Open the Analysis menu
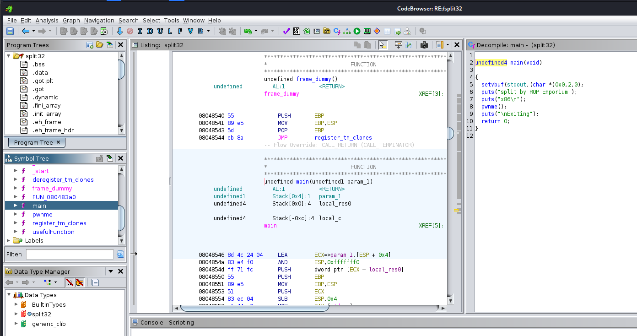The image size is (637, 336). [x=47, y=20]
